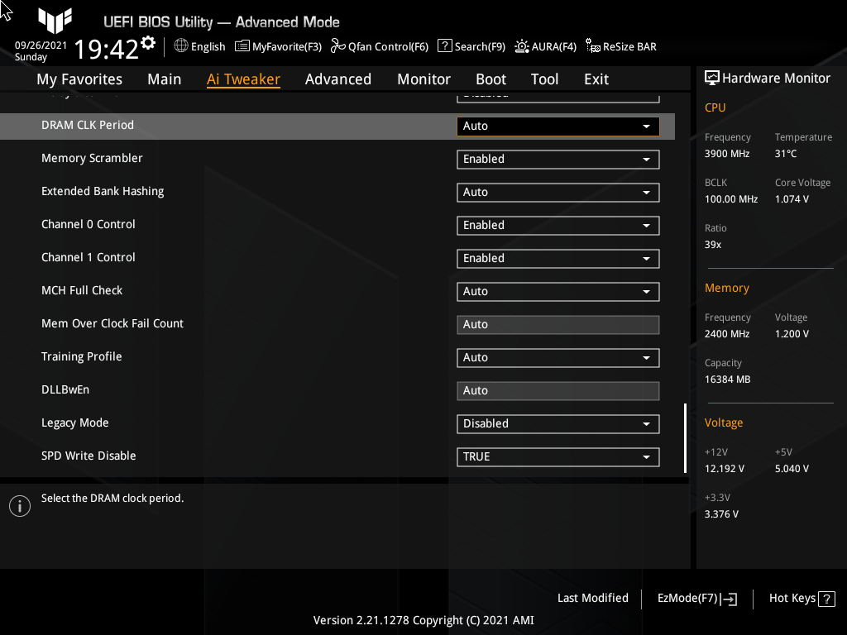Click the Hardware Monitor panel icon
Viewport: 847px width, 635px height.
(x=712, y=77)
